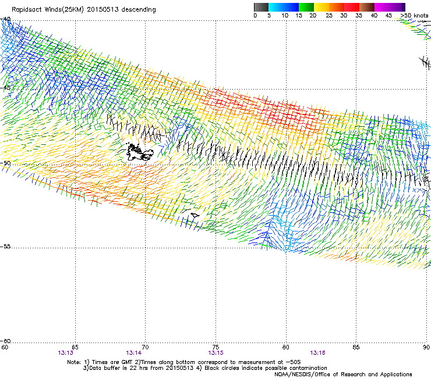Click the NOAA/NESDIS Office of Research credit text
431x378 pixels.
[343, 375]
